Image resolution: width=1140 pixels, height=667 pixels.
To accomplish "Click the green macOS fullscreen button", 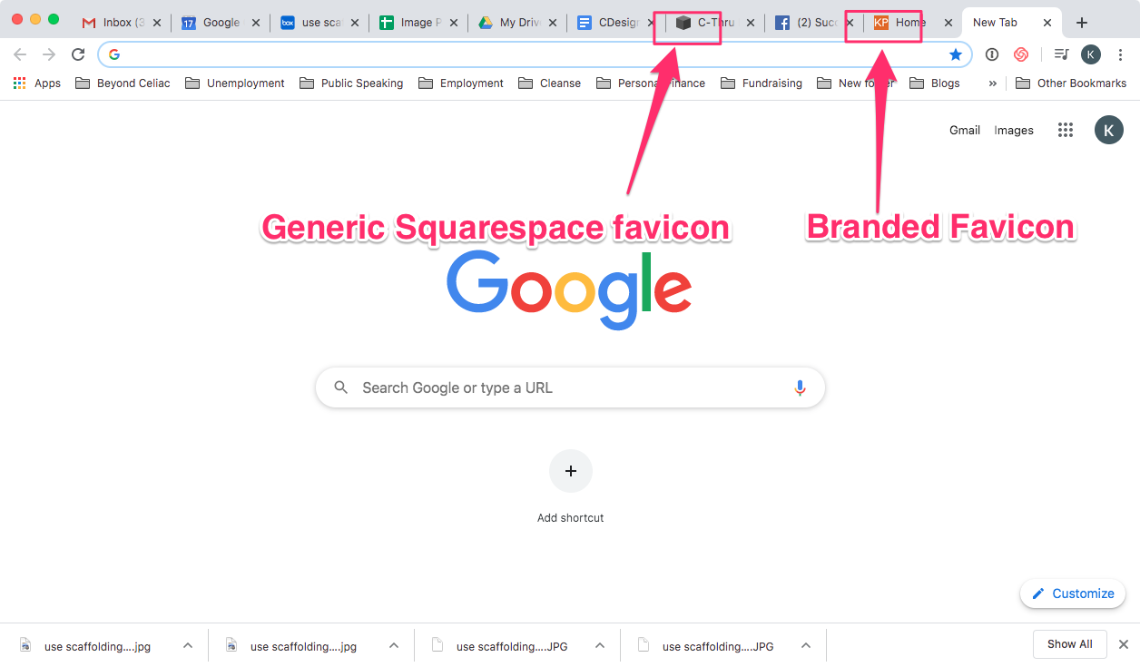I will [x=54, y=19].
